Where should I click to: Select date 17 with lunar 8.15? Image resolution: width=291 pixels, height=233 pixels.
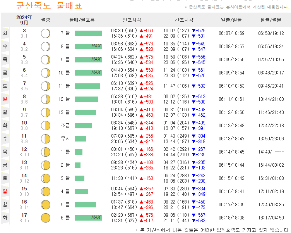coord(24,217)
